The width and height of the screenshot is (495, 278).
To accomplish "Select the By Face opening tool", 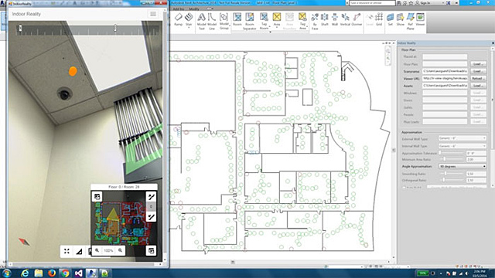I will 315,22.
